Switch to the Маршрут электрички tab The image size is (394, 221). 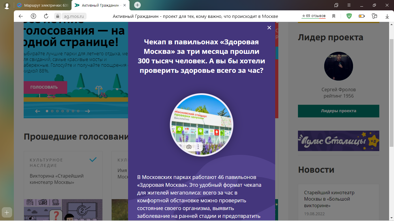point(43,5)
